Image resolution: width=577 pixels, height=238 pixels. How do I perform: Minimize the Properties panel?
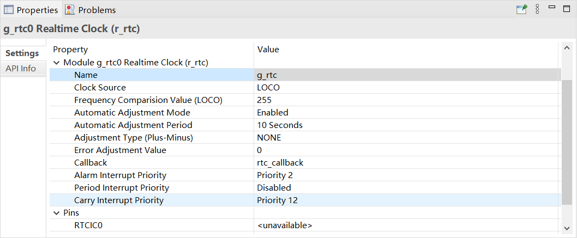pyautogui.click(x=552, y=8)
